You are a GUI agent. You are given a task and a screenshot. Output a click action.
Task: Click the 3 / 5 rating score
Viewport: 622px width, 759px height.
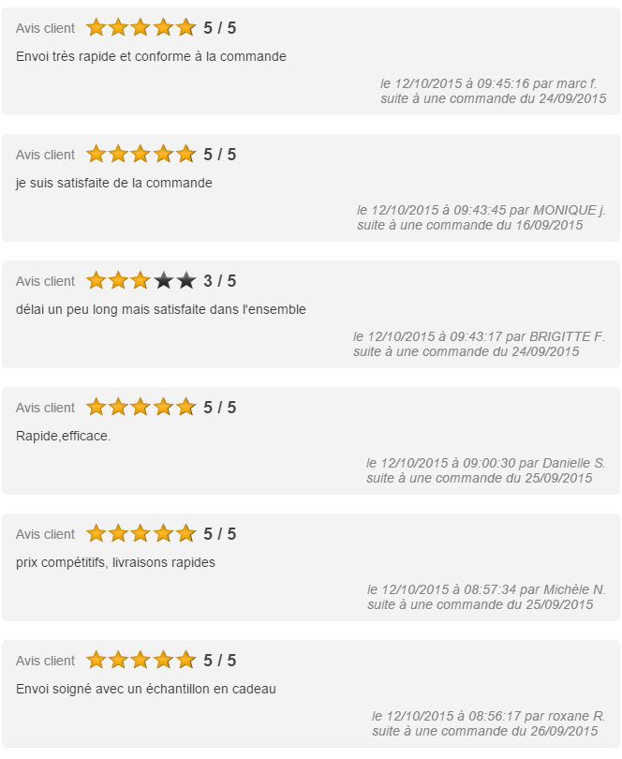point(220,281)
